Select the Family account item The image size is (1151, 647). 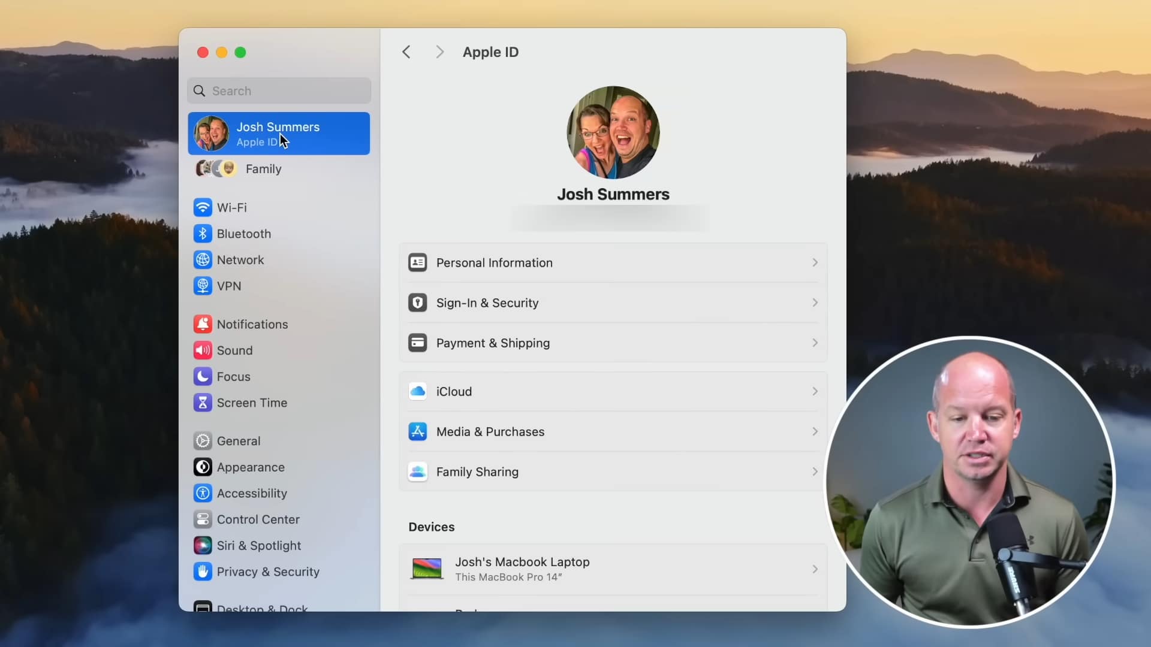(263, 169)
